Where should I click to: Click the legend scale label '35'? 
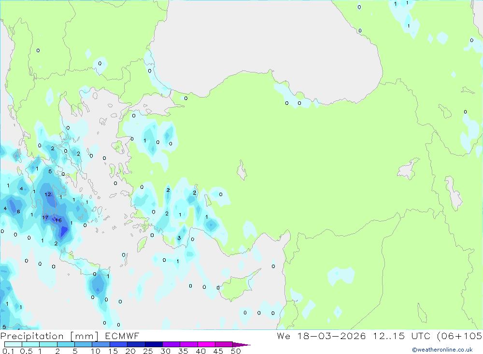[183, 351]
